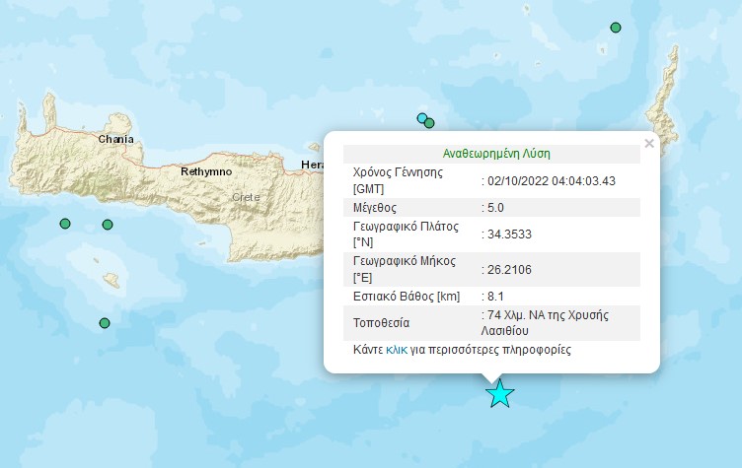The height and width of the screenshot is (468, 742).
Task: Select the green marker northwest of Karpathos island
Action: (615, 28)
